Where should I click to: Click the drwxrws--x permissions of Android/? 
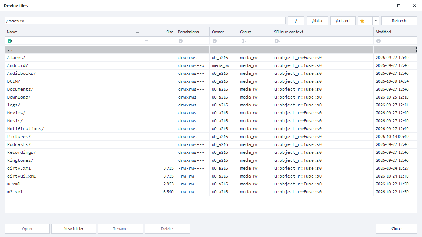[191, 65]
